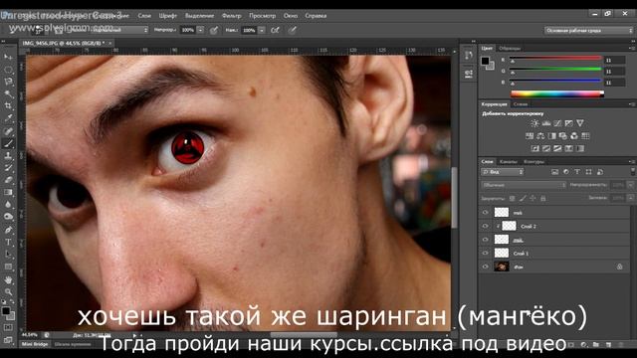Add a Vibrance triangle adjustment
This screenshot has width=637, height=358.
click(x=580, y=123)
